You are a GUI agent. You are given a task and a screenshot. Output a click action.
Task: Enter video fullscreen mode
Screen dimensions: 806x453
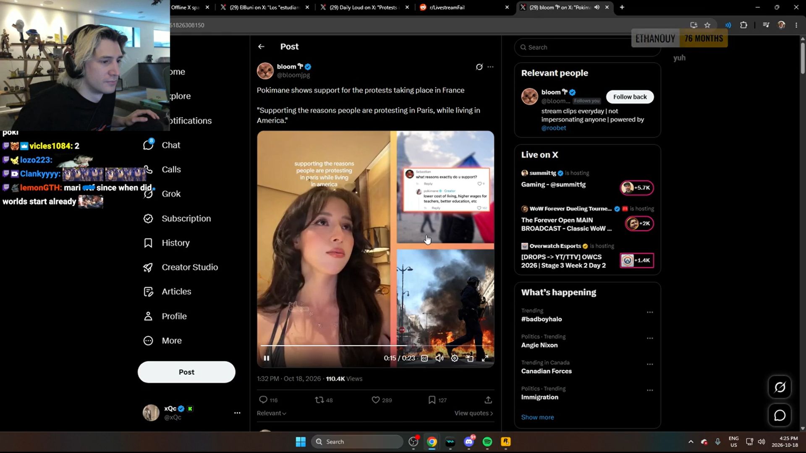(485, 358)
